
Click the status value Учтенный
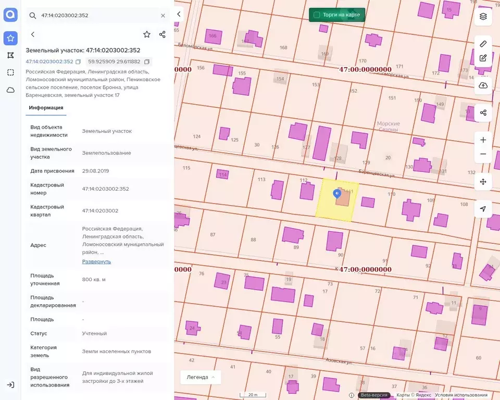click(x=94, y=333)
